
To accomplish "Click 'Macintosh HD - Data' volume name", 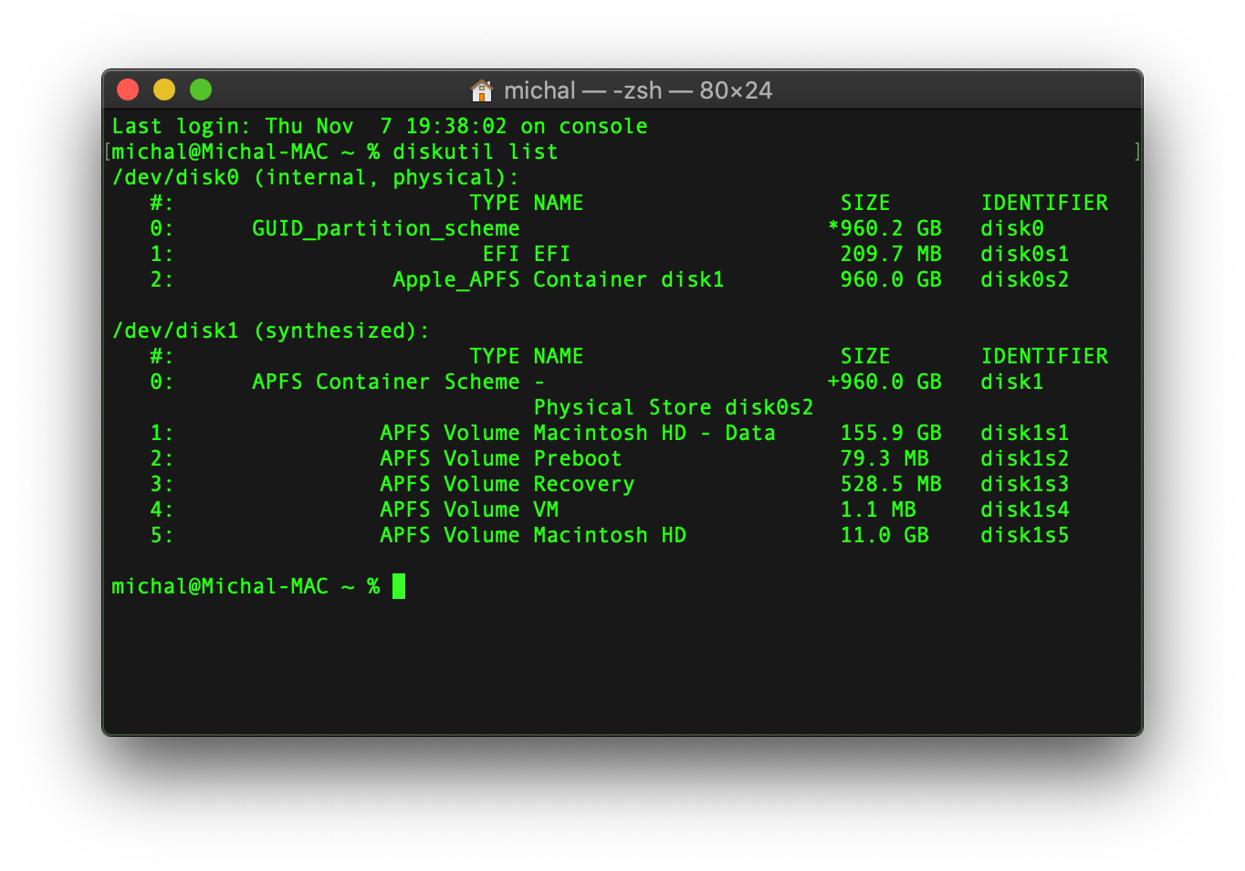I will 654,433.
